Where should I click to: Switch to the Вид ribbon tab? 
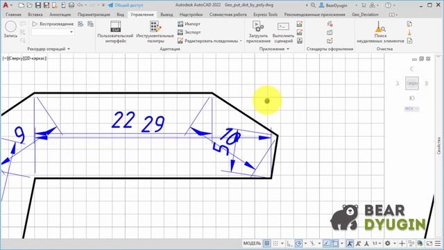120,15
